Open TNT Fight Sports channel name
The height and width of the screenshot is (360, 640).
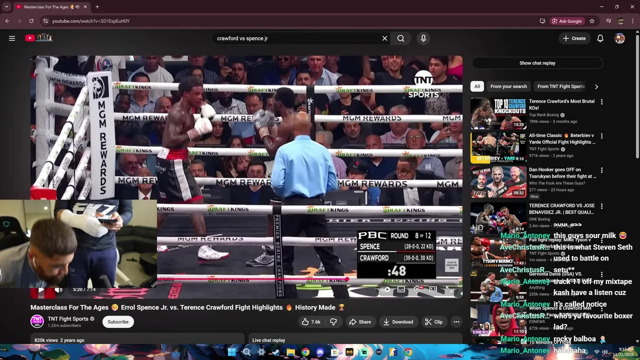pyautogui.click(x=68, y=319)
